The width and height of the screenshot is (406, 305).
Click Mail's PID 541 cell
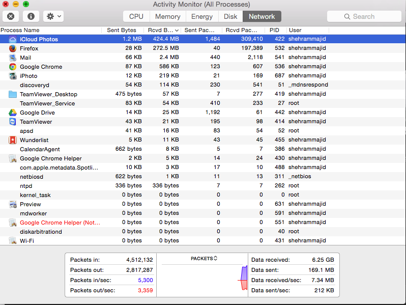point(280,57)
